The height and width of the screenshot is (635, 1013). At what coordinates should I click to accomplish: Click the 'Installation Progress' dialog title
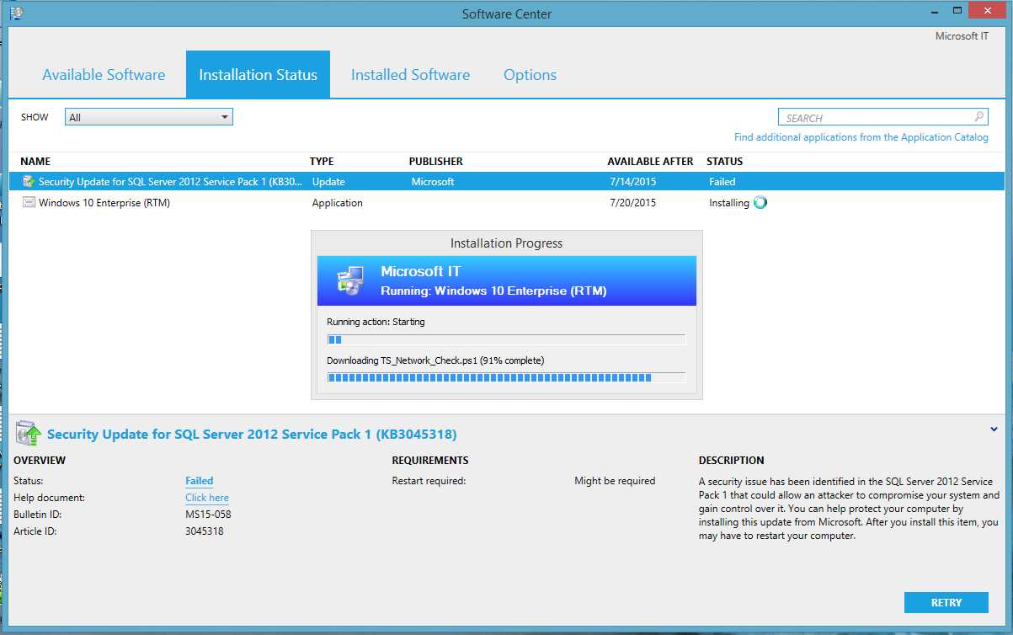506,243
